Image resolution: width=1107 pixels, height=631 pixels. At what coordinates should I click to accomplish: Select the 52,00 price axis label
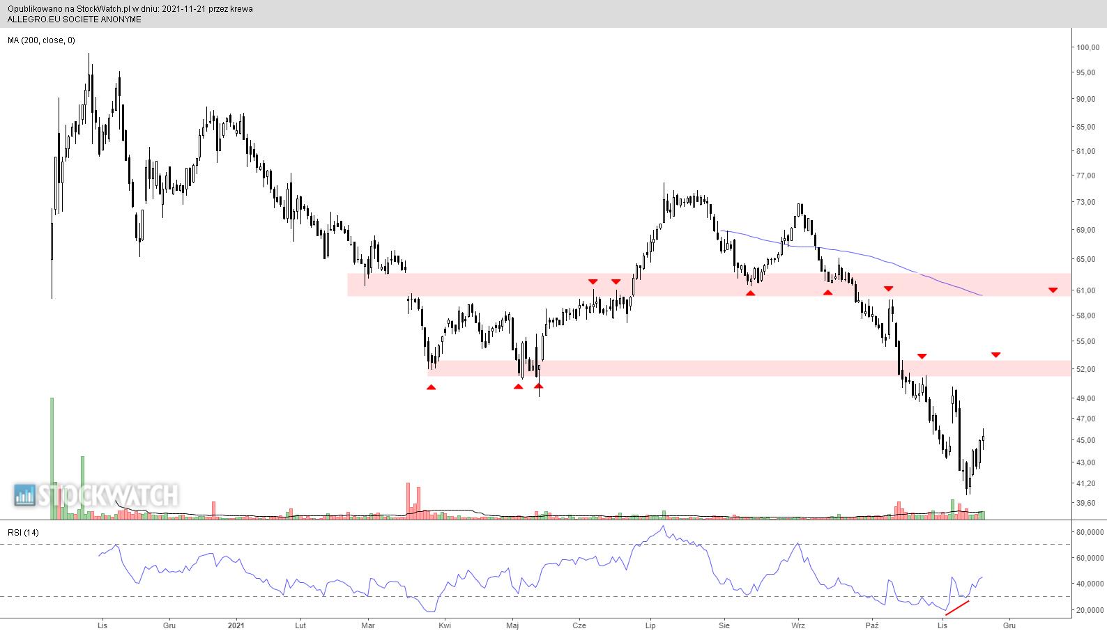pos(1087,370)
